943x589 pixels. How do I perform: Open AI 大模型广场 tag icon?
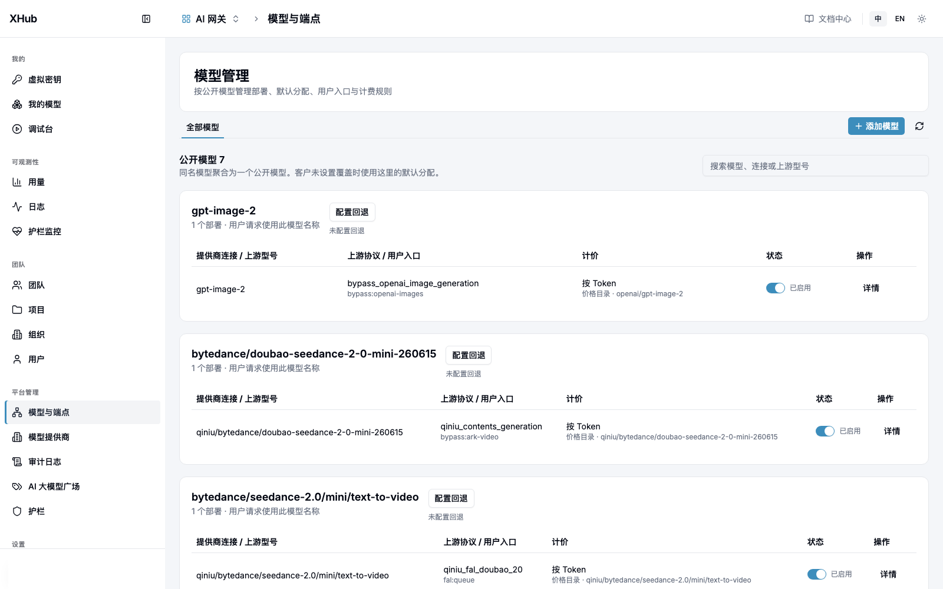17,487
